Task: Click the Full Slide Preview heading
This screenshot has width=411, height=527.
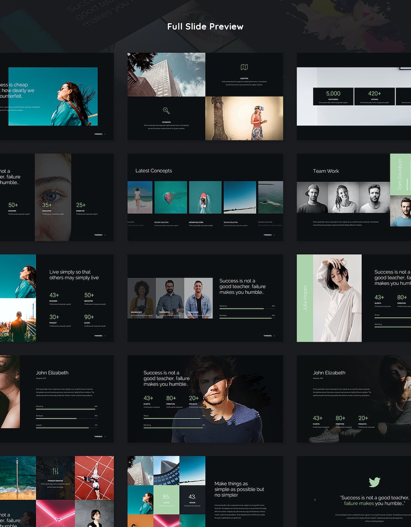Action: (205, 26)
